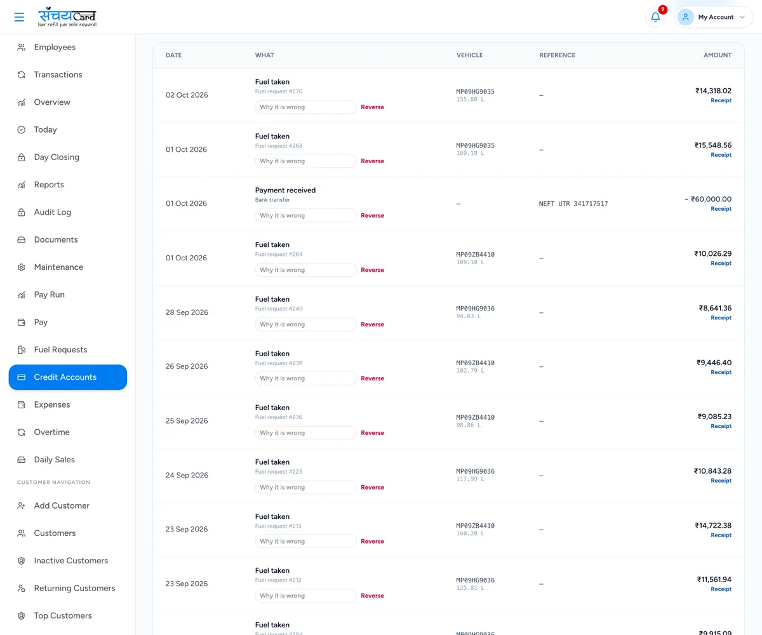
Task: Click the Today clock icon
Action: [x=22, y=130]
